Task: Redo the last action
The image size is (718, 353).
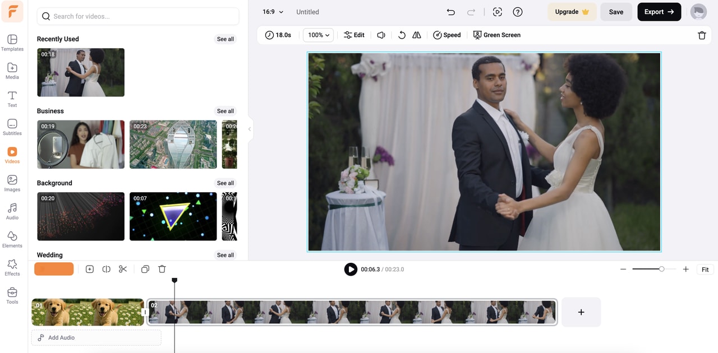Action: pos(471,12)
